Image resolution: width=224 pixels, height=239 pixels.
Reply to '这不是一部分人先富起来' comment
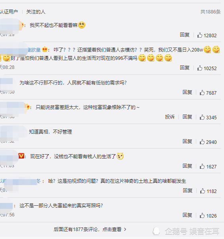(x=187, y=215)
